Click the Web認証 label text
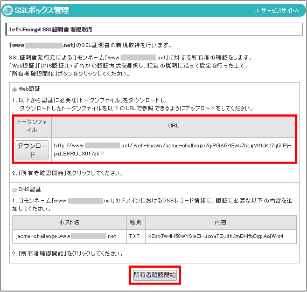This screenshot has height=292, width=307. point(30,89)
